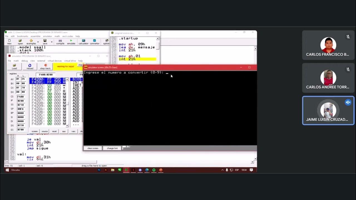This screenshot has width=356, height=200.
Task: Click the F400:0200 address field
Action: tap(46, 75)
